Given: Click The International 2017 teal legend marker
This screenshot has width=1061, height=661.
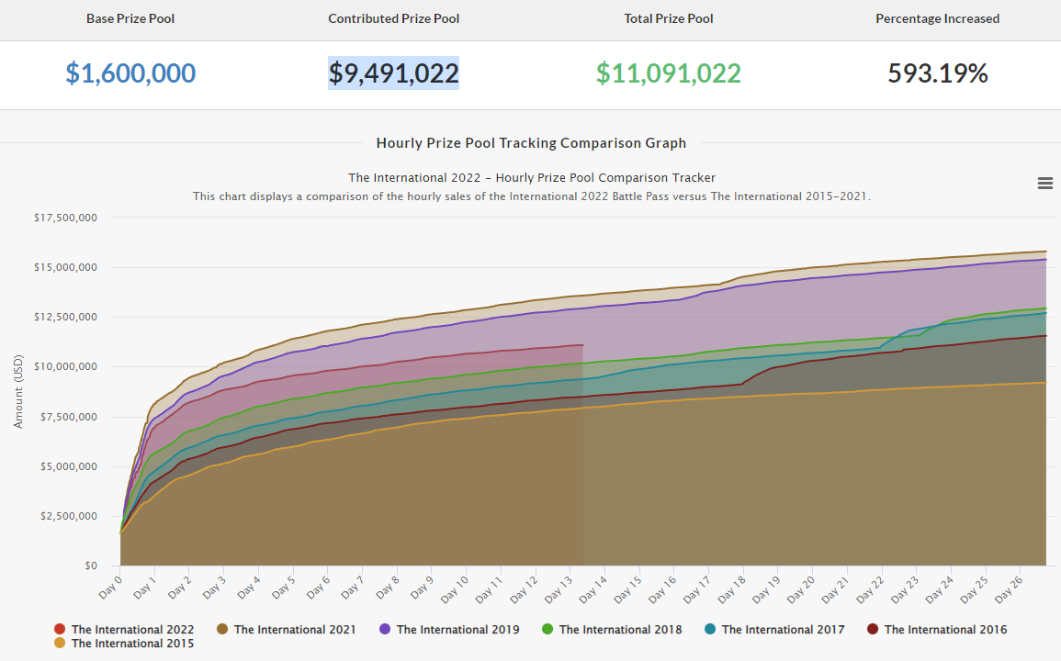Looking at the screenshot, I should click(x=710, y=630).
